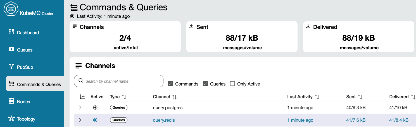Click the chart icon in table header
Screen dimensions: 416x127
coord(82,97)
